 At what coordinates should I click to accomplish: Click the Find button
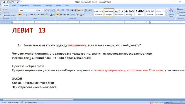click(x=180, y=9)
